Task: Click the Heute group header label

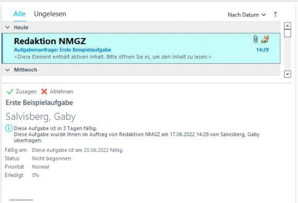Action: tap(21, 27)
